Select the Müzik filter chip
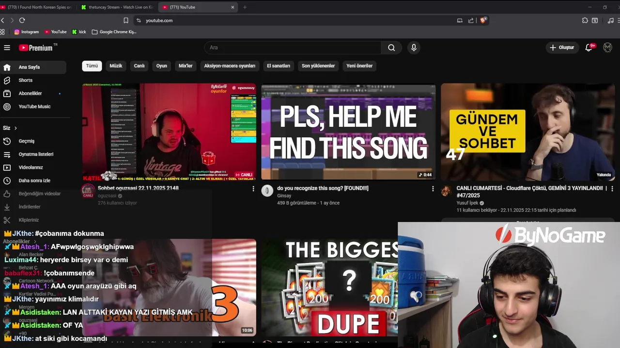620x348 pixels. click(116, 66)
